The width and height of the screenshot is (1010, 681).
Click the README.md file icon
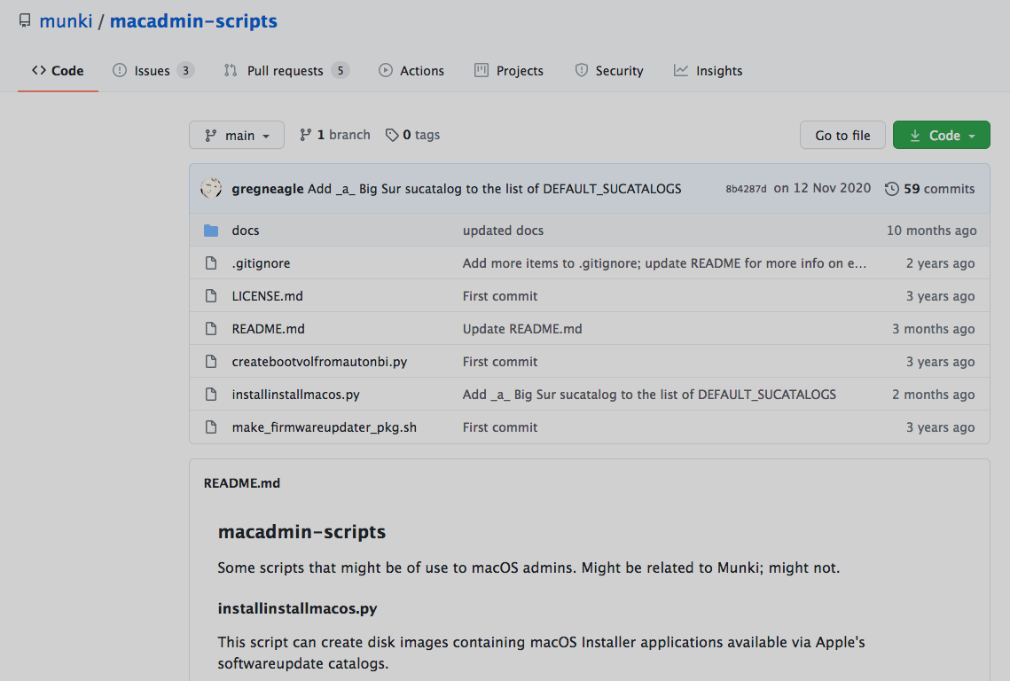[211, 329]
